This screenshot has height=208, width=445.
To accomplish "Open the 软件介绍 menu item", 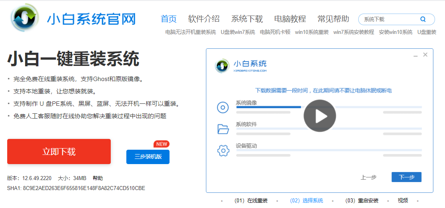I will [204, 19].
